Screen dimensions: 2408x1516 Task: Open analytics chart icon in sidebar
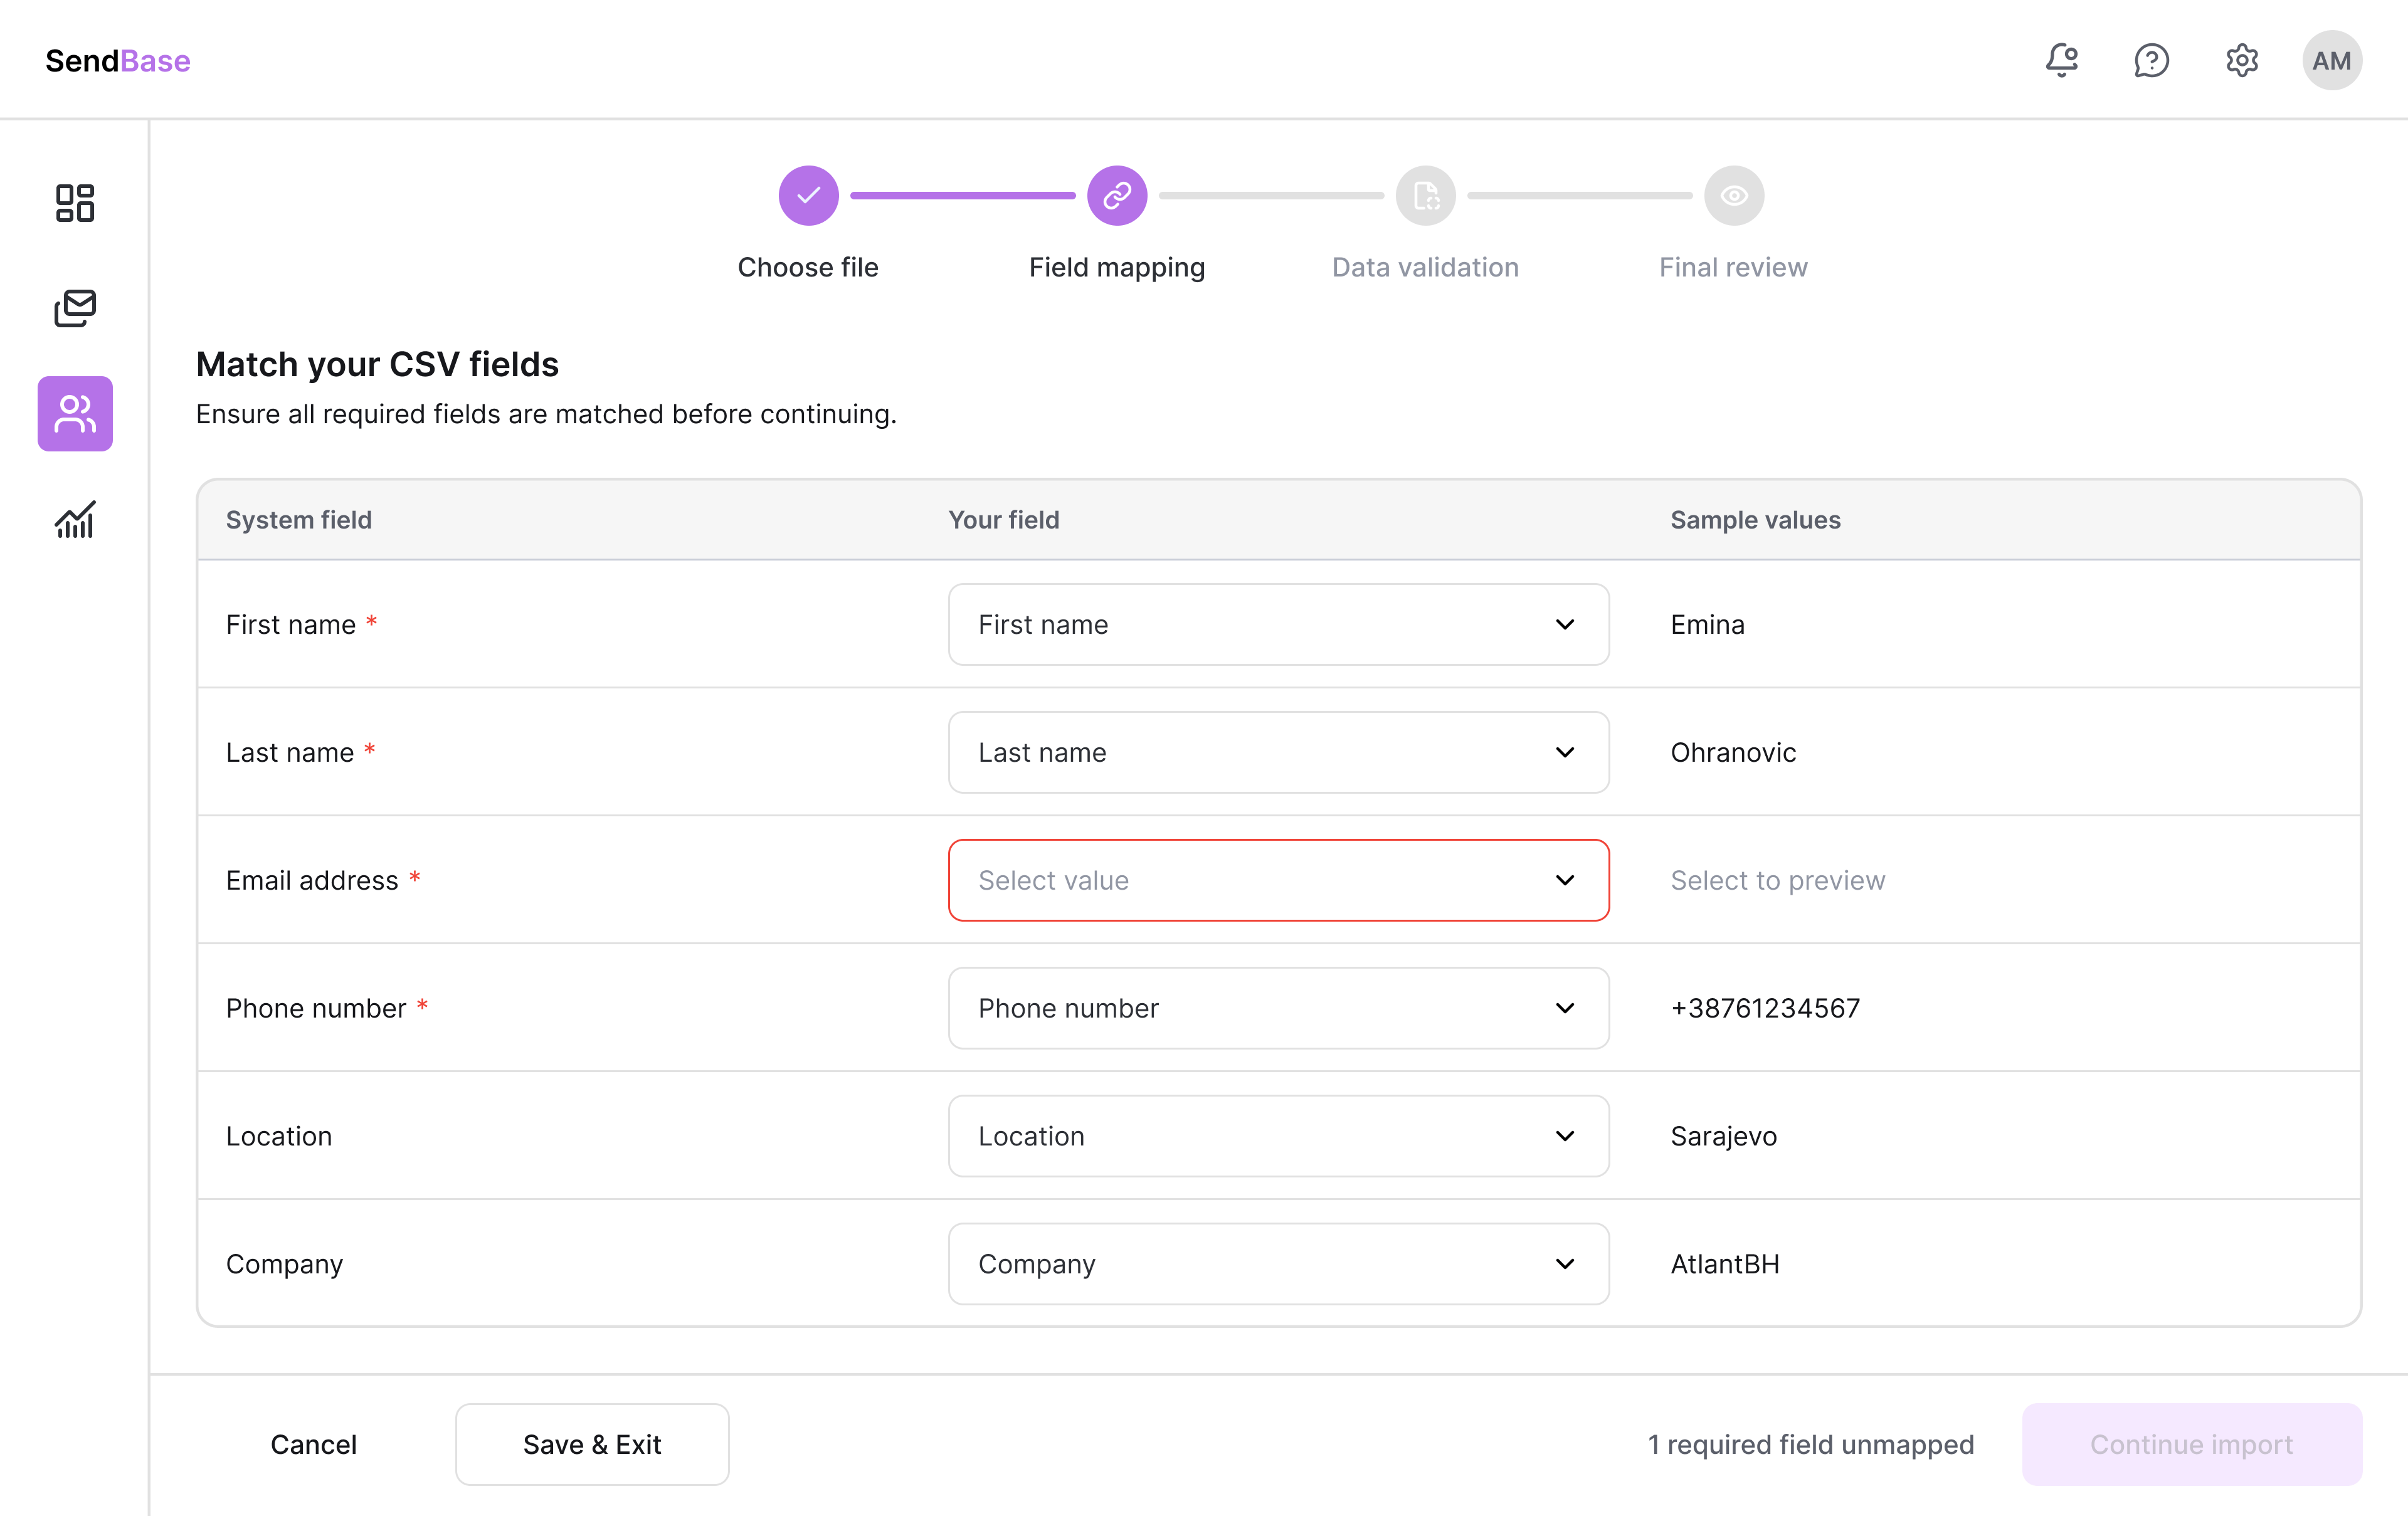75,519
